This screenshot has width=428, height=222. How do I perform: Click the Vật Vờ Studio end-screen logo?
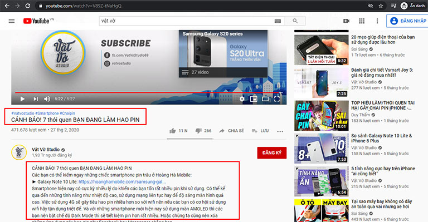[63, 52]
